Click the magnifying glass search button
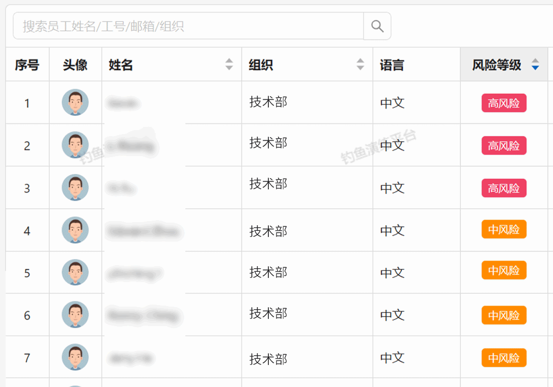The image size is (553, 387). 377,26
